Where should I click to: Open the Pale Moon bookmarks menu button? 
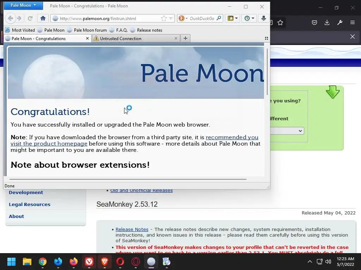233,18
